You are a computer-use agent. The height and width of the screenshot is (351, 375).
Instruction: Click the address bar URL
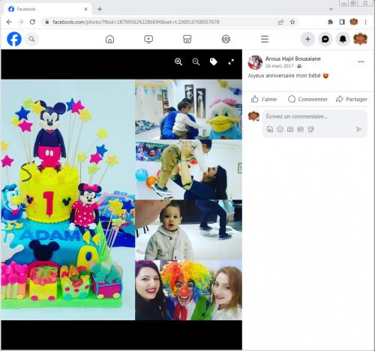point(136,22)
